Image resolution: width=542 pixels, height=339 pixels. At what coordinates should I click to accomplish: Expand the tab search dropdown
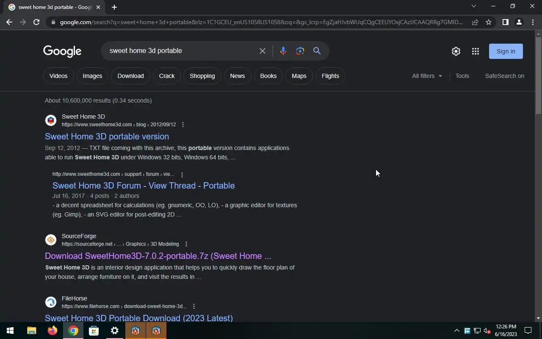click(x=474, y=6)
